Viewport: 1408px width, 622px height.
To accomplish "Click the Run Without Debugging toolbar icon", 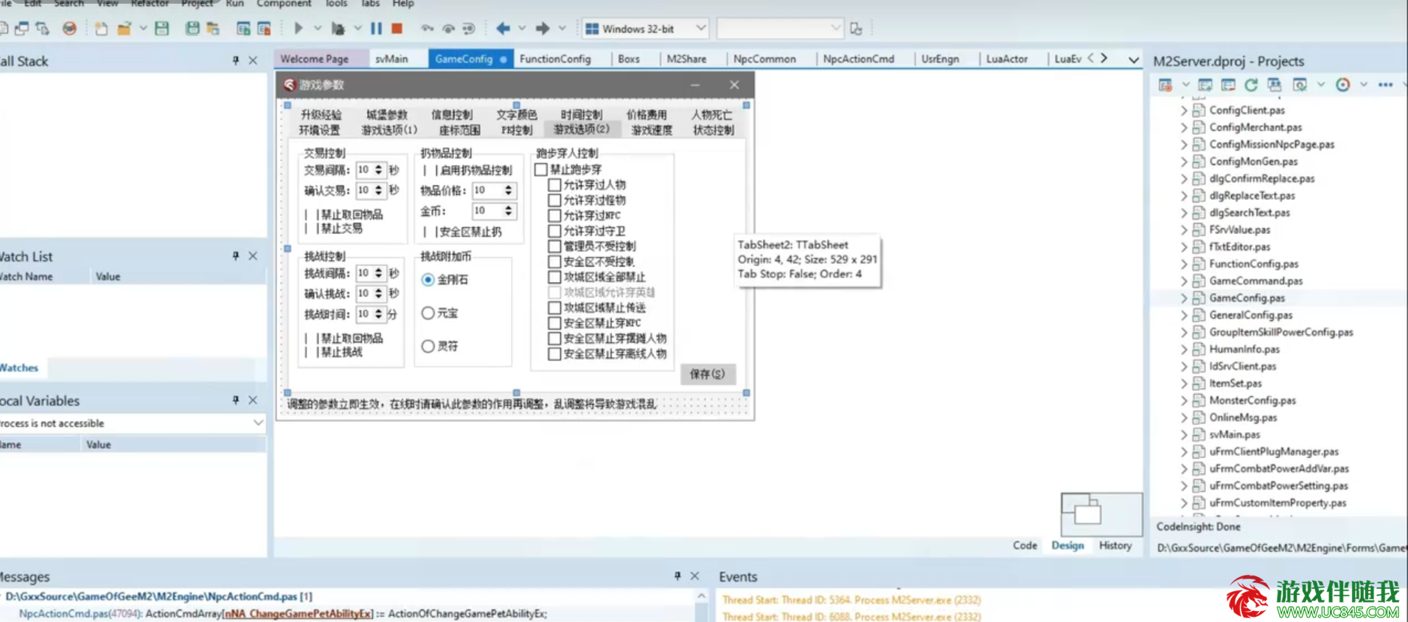I will point(338,29).
